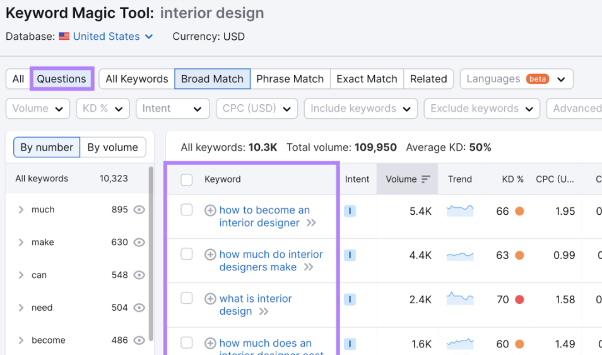This screenshot has width=602, height=355.
Task: Check the select-all box in Keyword header
Action: point(187,180)
